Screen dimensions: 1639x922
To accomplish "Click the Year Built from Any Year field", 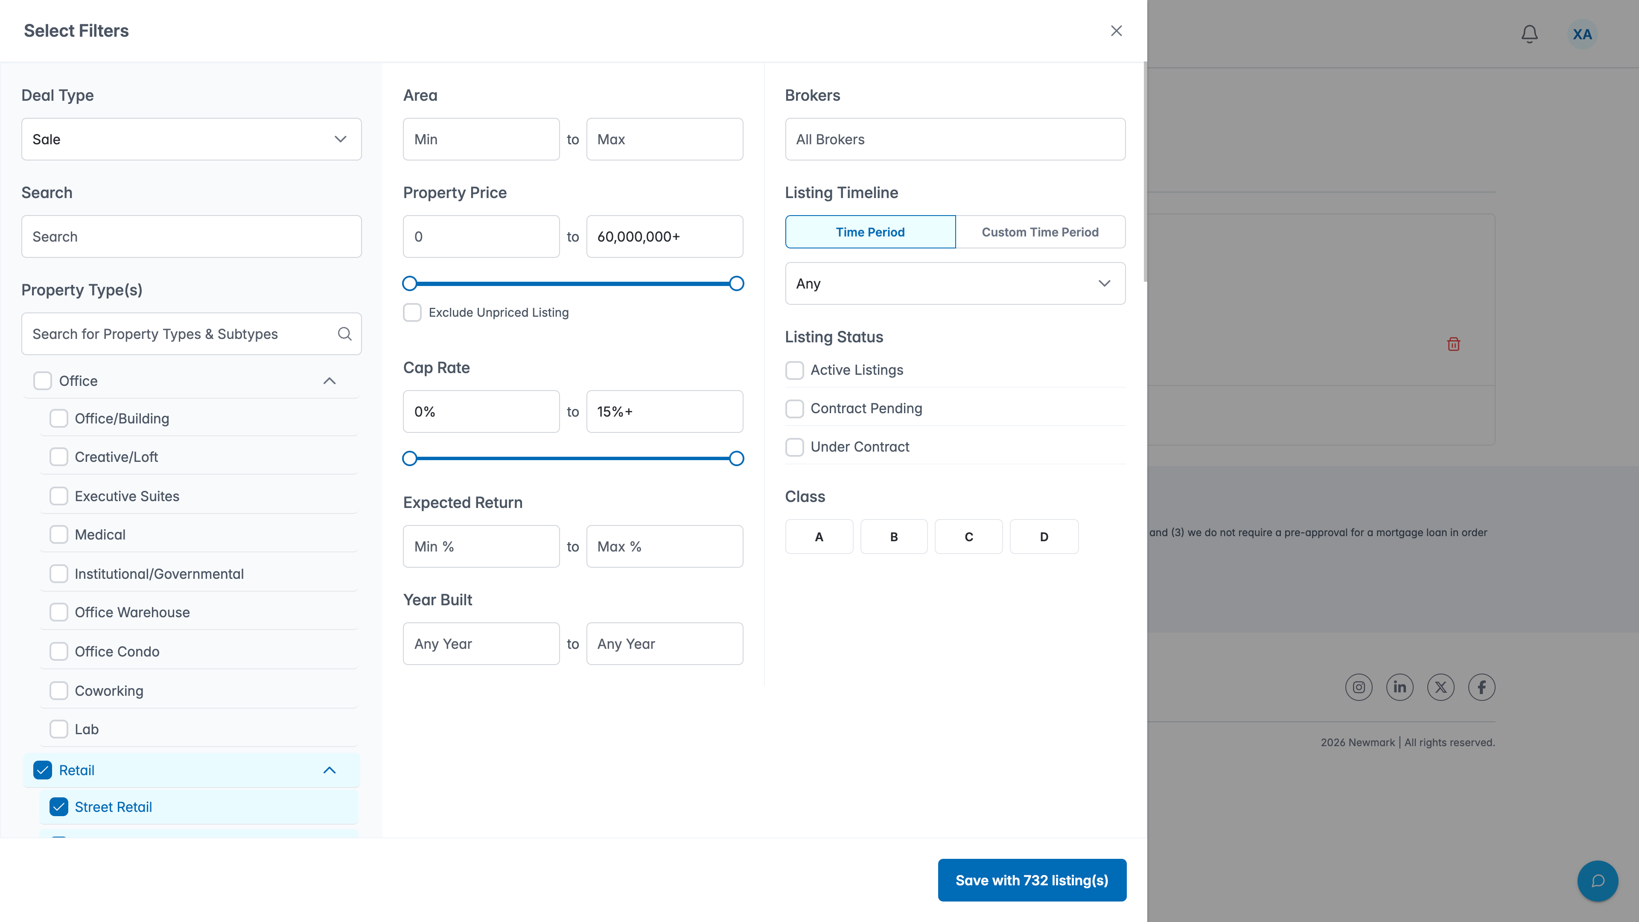I will point(481,643).
